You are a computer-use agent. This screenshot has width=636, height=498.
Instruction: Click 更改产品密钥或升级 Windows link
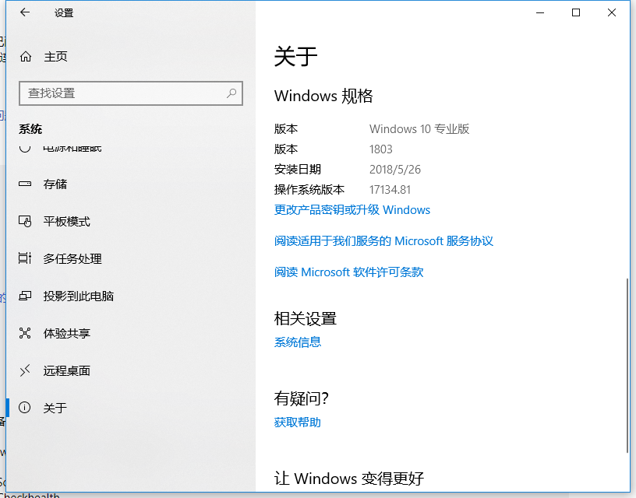[352, 210]
